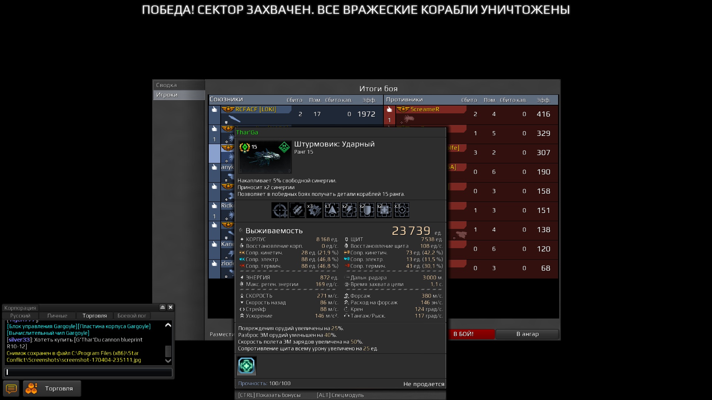712x400 pixels.
Task: Click the chat scroll up arrow
Action: tap(168, 325)
